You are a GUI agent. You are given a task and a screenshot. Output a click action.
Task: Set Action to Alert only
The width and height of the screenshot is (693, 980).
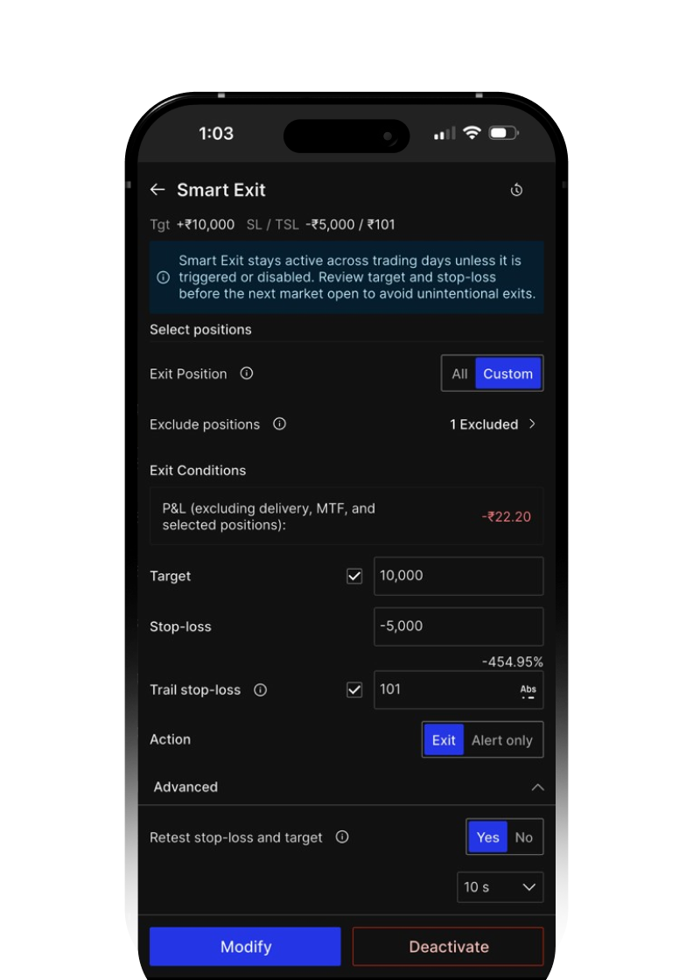(501, 740)
